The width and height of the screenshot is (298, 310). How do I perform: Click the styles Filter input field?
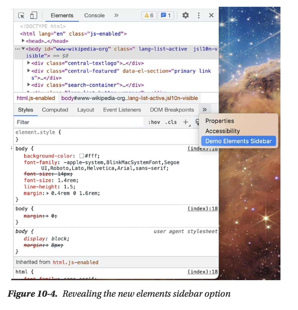[78, 122]
